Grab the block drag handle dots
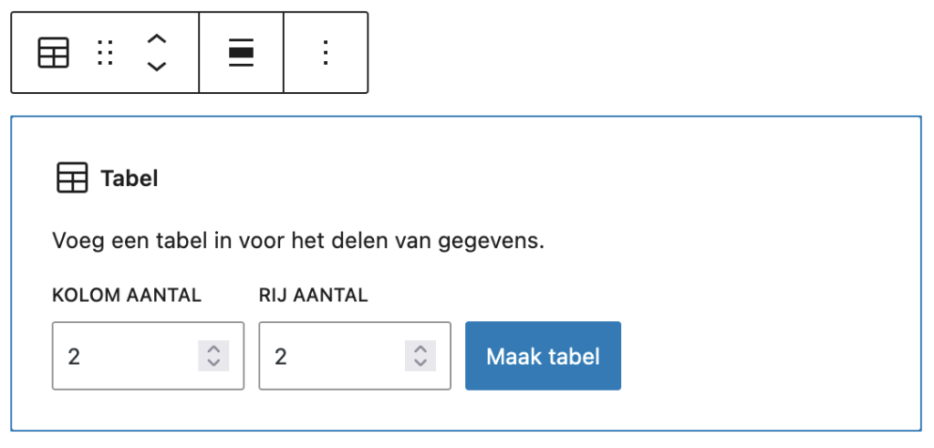934x448 pixels. tap(105, 52)
